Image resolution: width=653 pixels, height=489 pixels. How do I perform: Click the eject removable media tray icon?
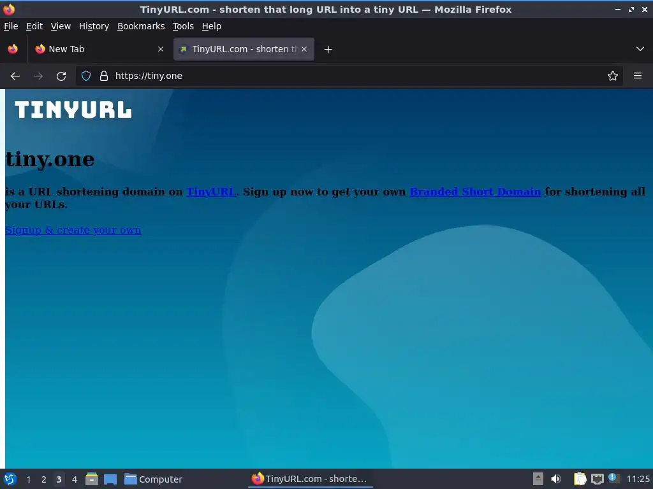pyautogui.click(x=538, y=479)
